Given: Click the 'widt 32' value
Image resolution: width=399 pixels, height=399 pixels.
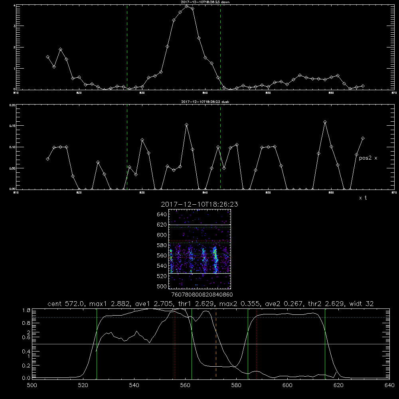Looking at the screenshot, I should coord(361,304).
